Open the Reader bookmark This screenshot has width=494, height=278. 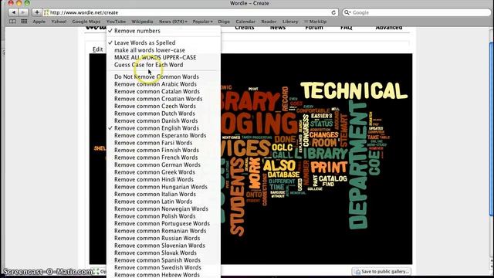coord(269,22)
